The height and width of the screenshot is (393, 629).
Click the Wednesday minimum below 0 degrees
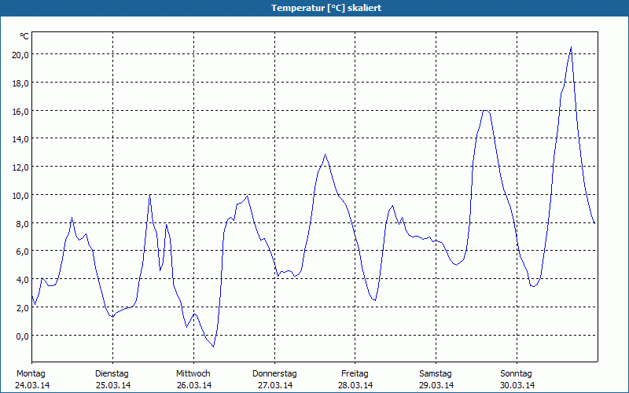[213, 346]
